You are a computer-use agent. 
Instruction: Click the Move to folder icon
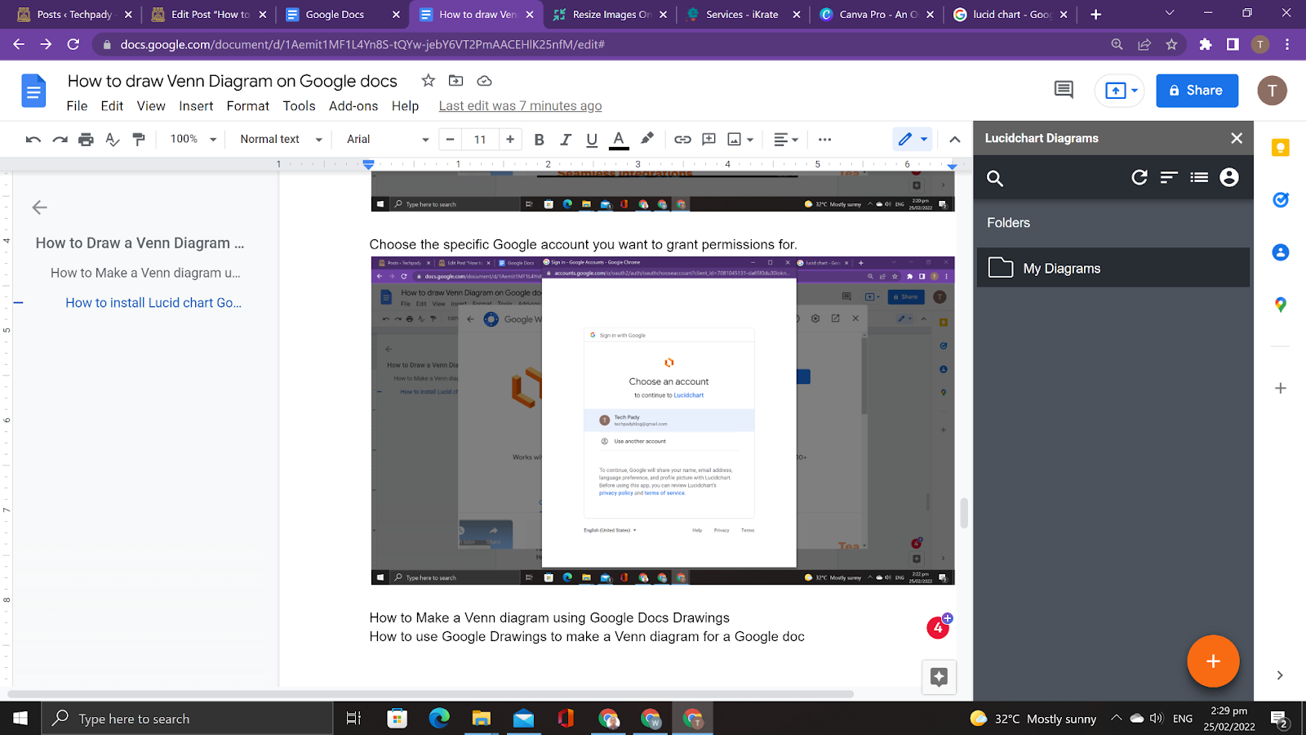[455, 81]
